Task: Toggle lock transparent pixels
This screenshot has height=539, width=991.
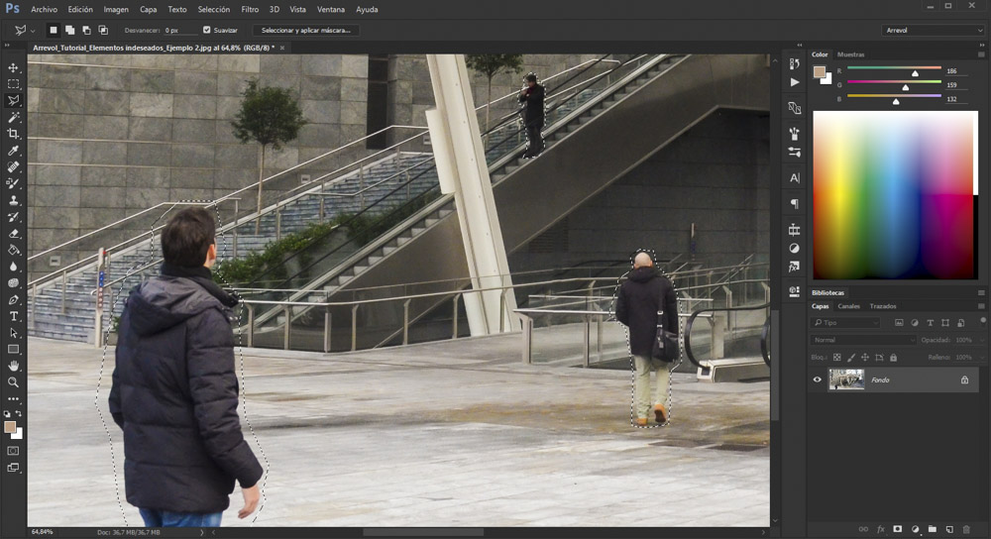Action: click(836, 357)
